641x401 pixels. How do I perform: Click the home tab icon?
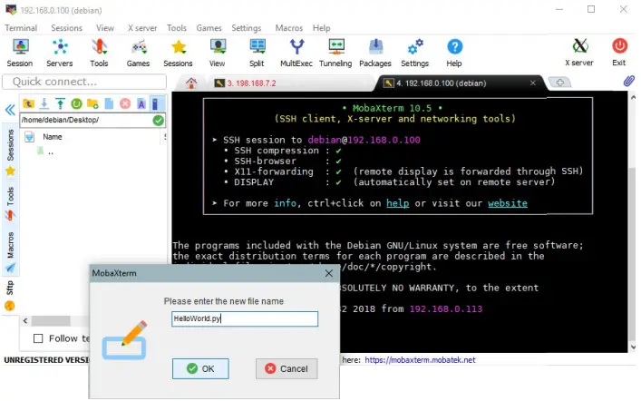click(x=191, y=83)
